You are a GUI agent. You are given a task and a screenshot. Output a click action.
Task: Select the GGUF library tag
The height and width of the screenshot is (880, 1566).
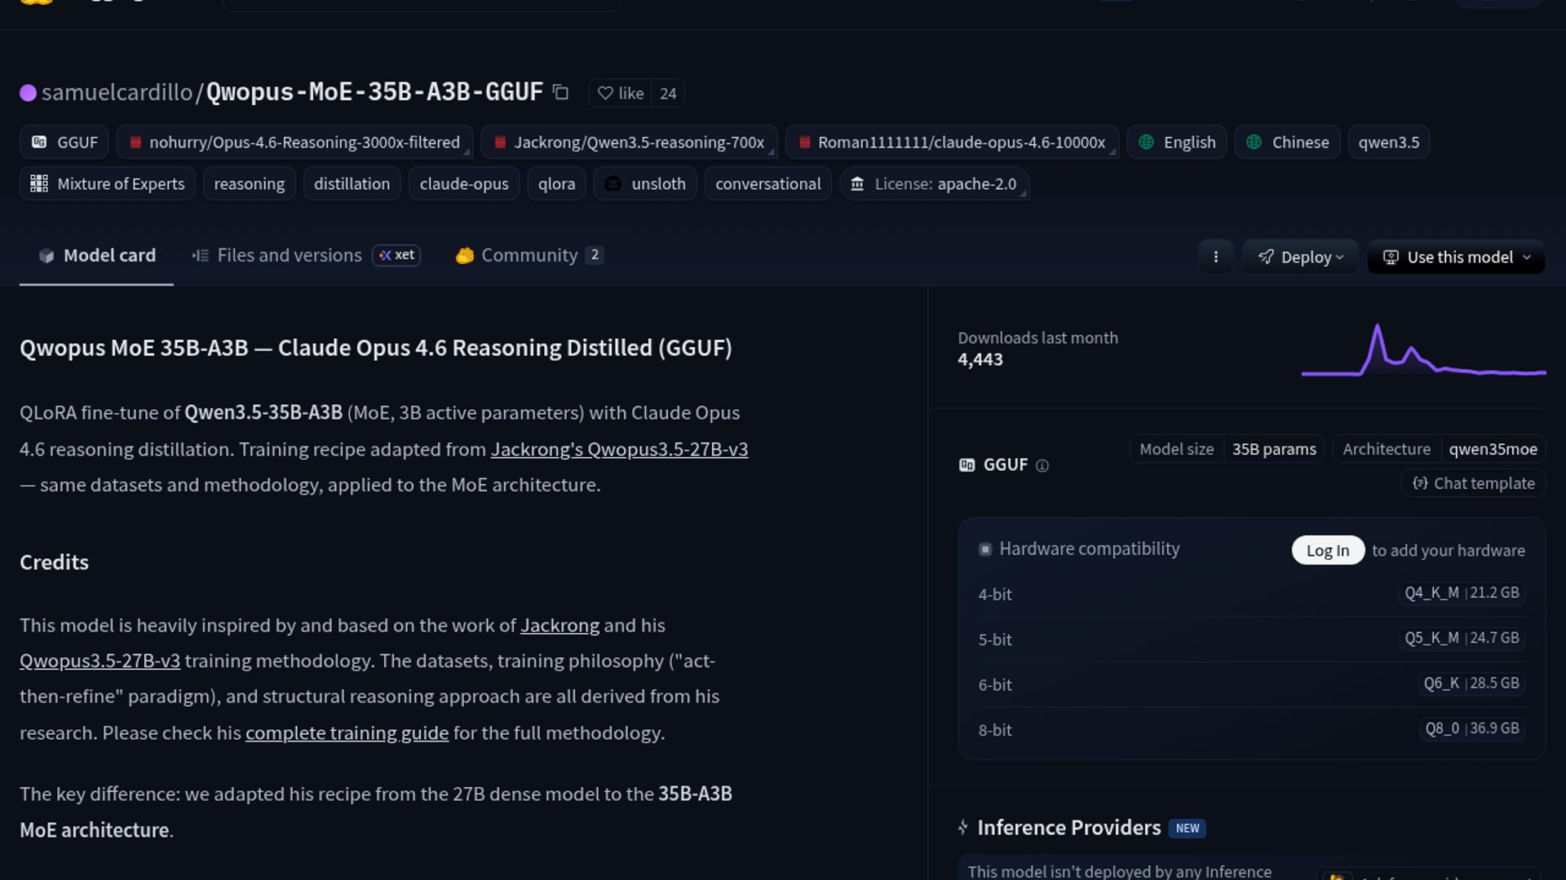[x=64, y=143]
